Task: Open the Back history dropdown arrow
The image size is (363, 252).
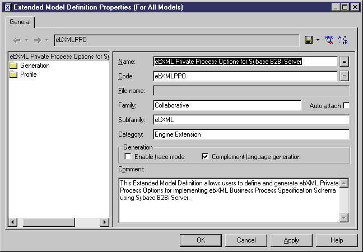Action: coord(26,40)
